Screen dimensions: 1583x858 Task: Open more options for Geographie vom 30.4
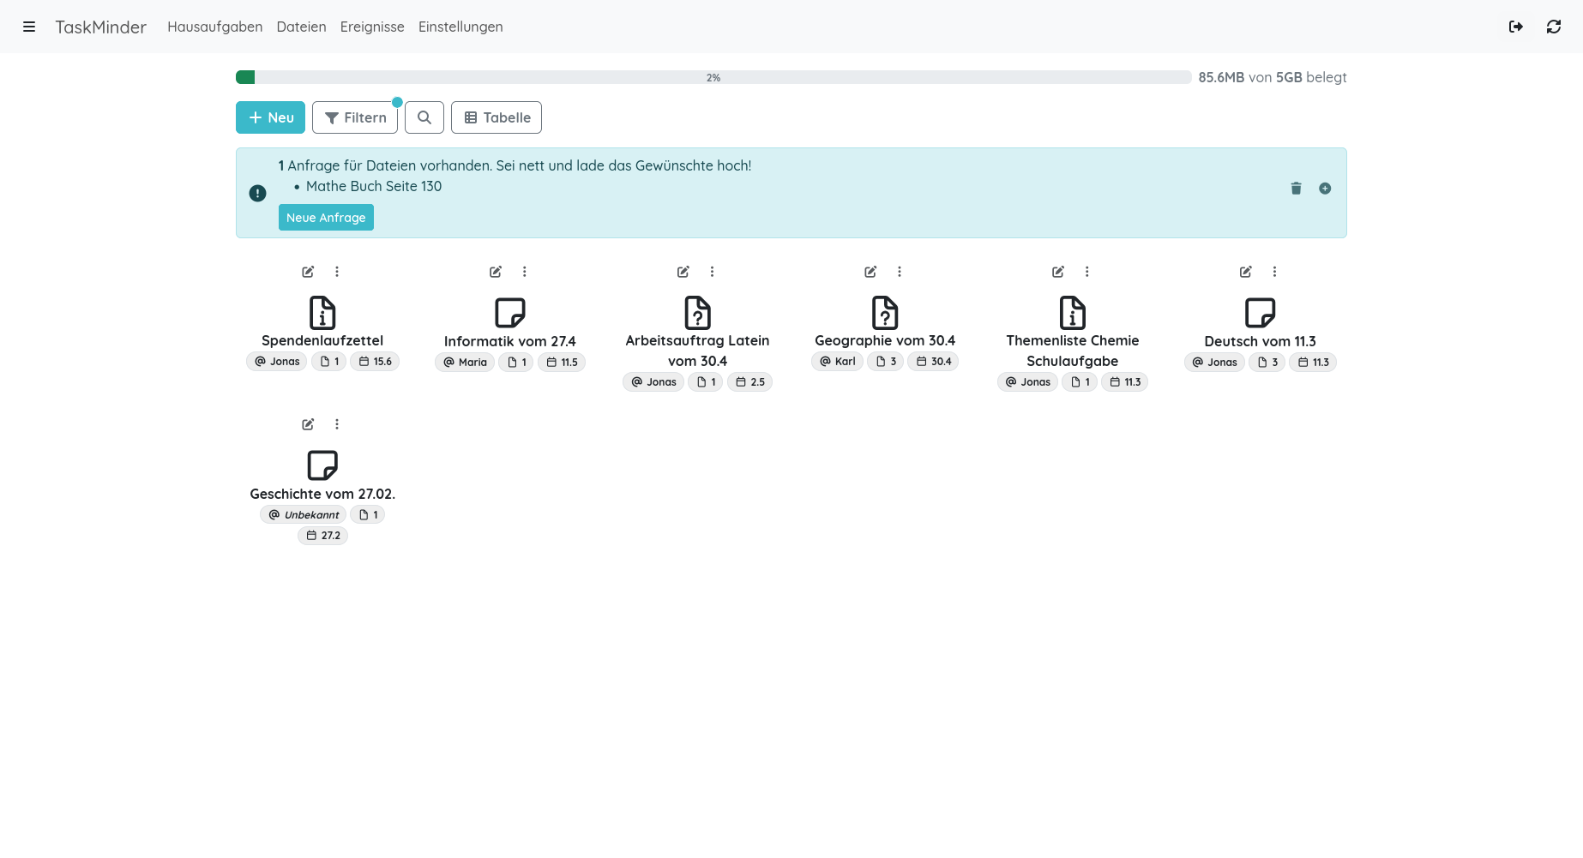pos(900,272)
